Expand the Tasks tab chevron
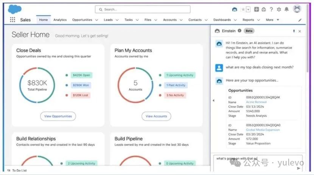 [137, 20]
